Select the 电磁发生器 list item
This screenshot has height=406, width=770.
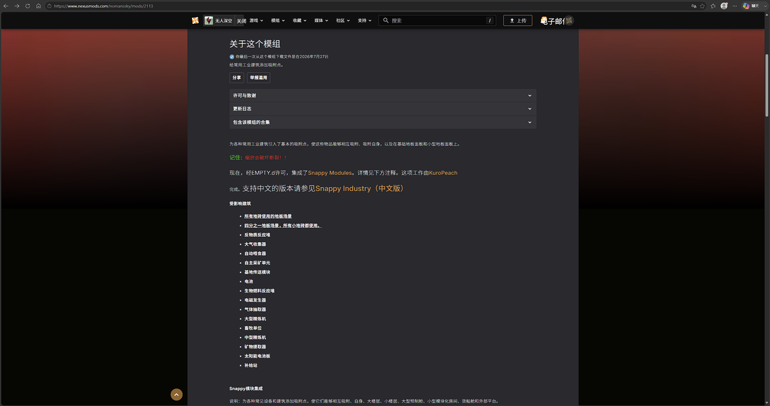point(255,300)
